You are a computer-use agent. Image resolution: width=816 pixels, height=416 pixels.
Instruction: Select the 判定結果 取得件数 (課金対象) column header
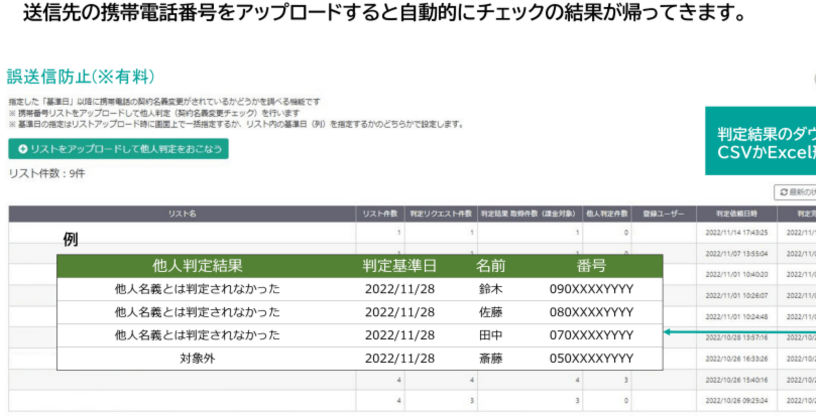coord(530,214)
